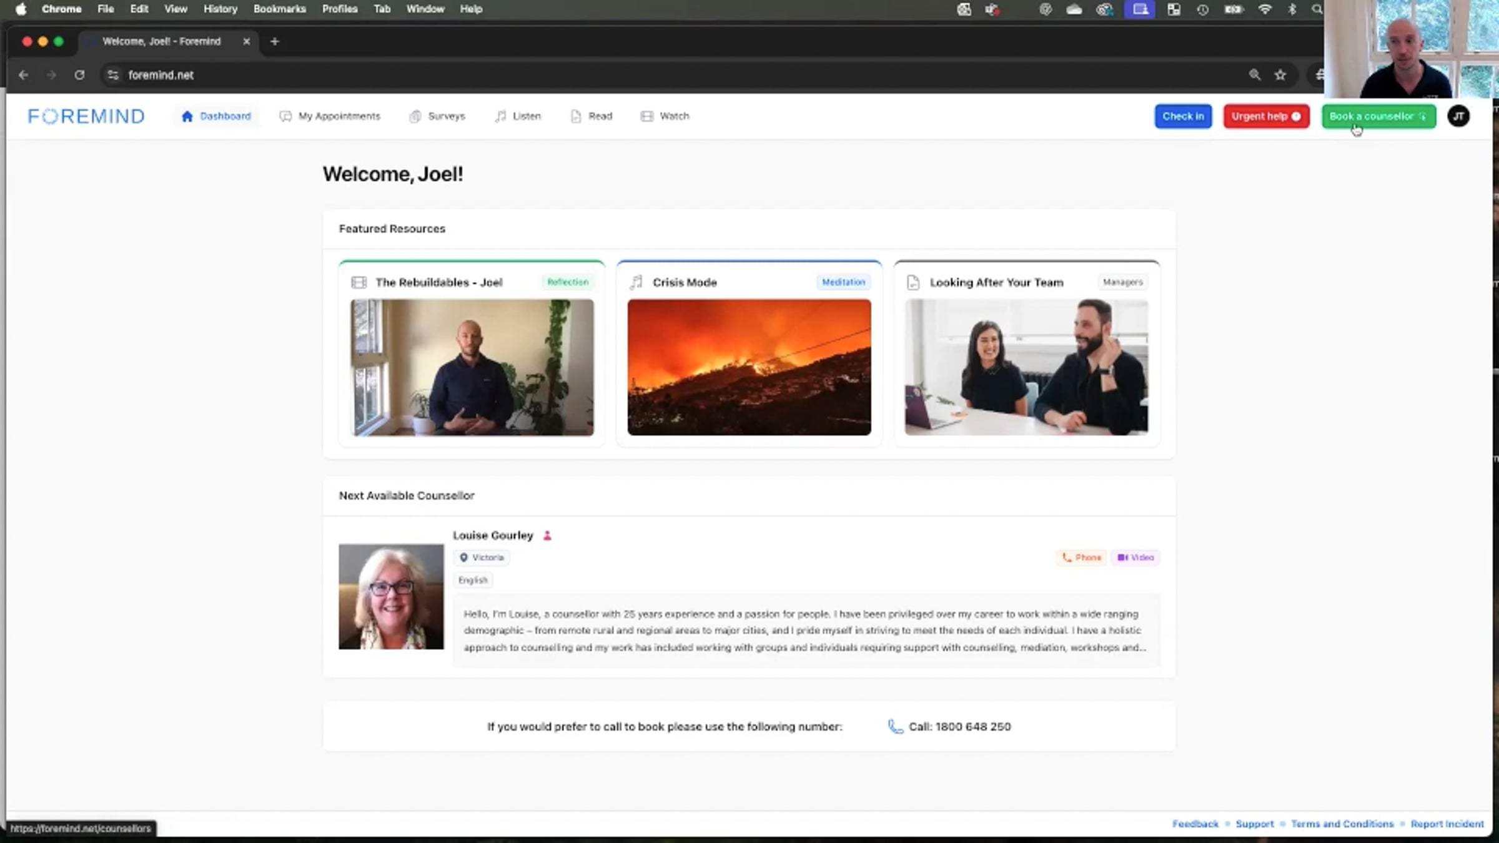
Task: Click the phone icon beside Call 1800 648 250
Action: (895, 726)
